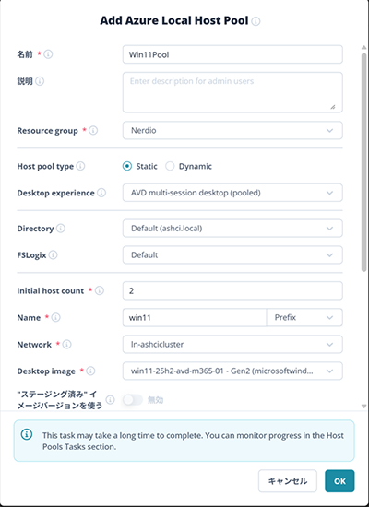369x507 pixels.
Task: Select the Static host pool type
Action: [127, 166]
